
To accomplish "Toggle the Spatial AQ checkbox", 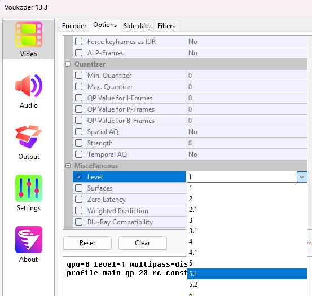I will 79,132.
